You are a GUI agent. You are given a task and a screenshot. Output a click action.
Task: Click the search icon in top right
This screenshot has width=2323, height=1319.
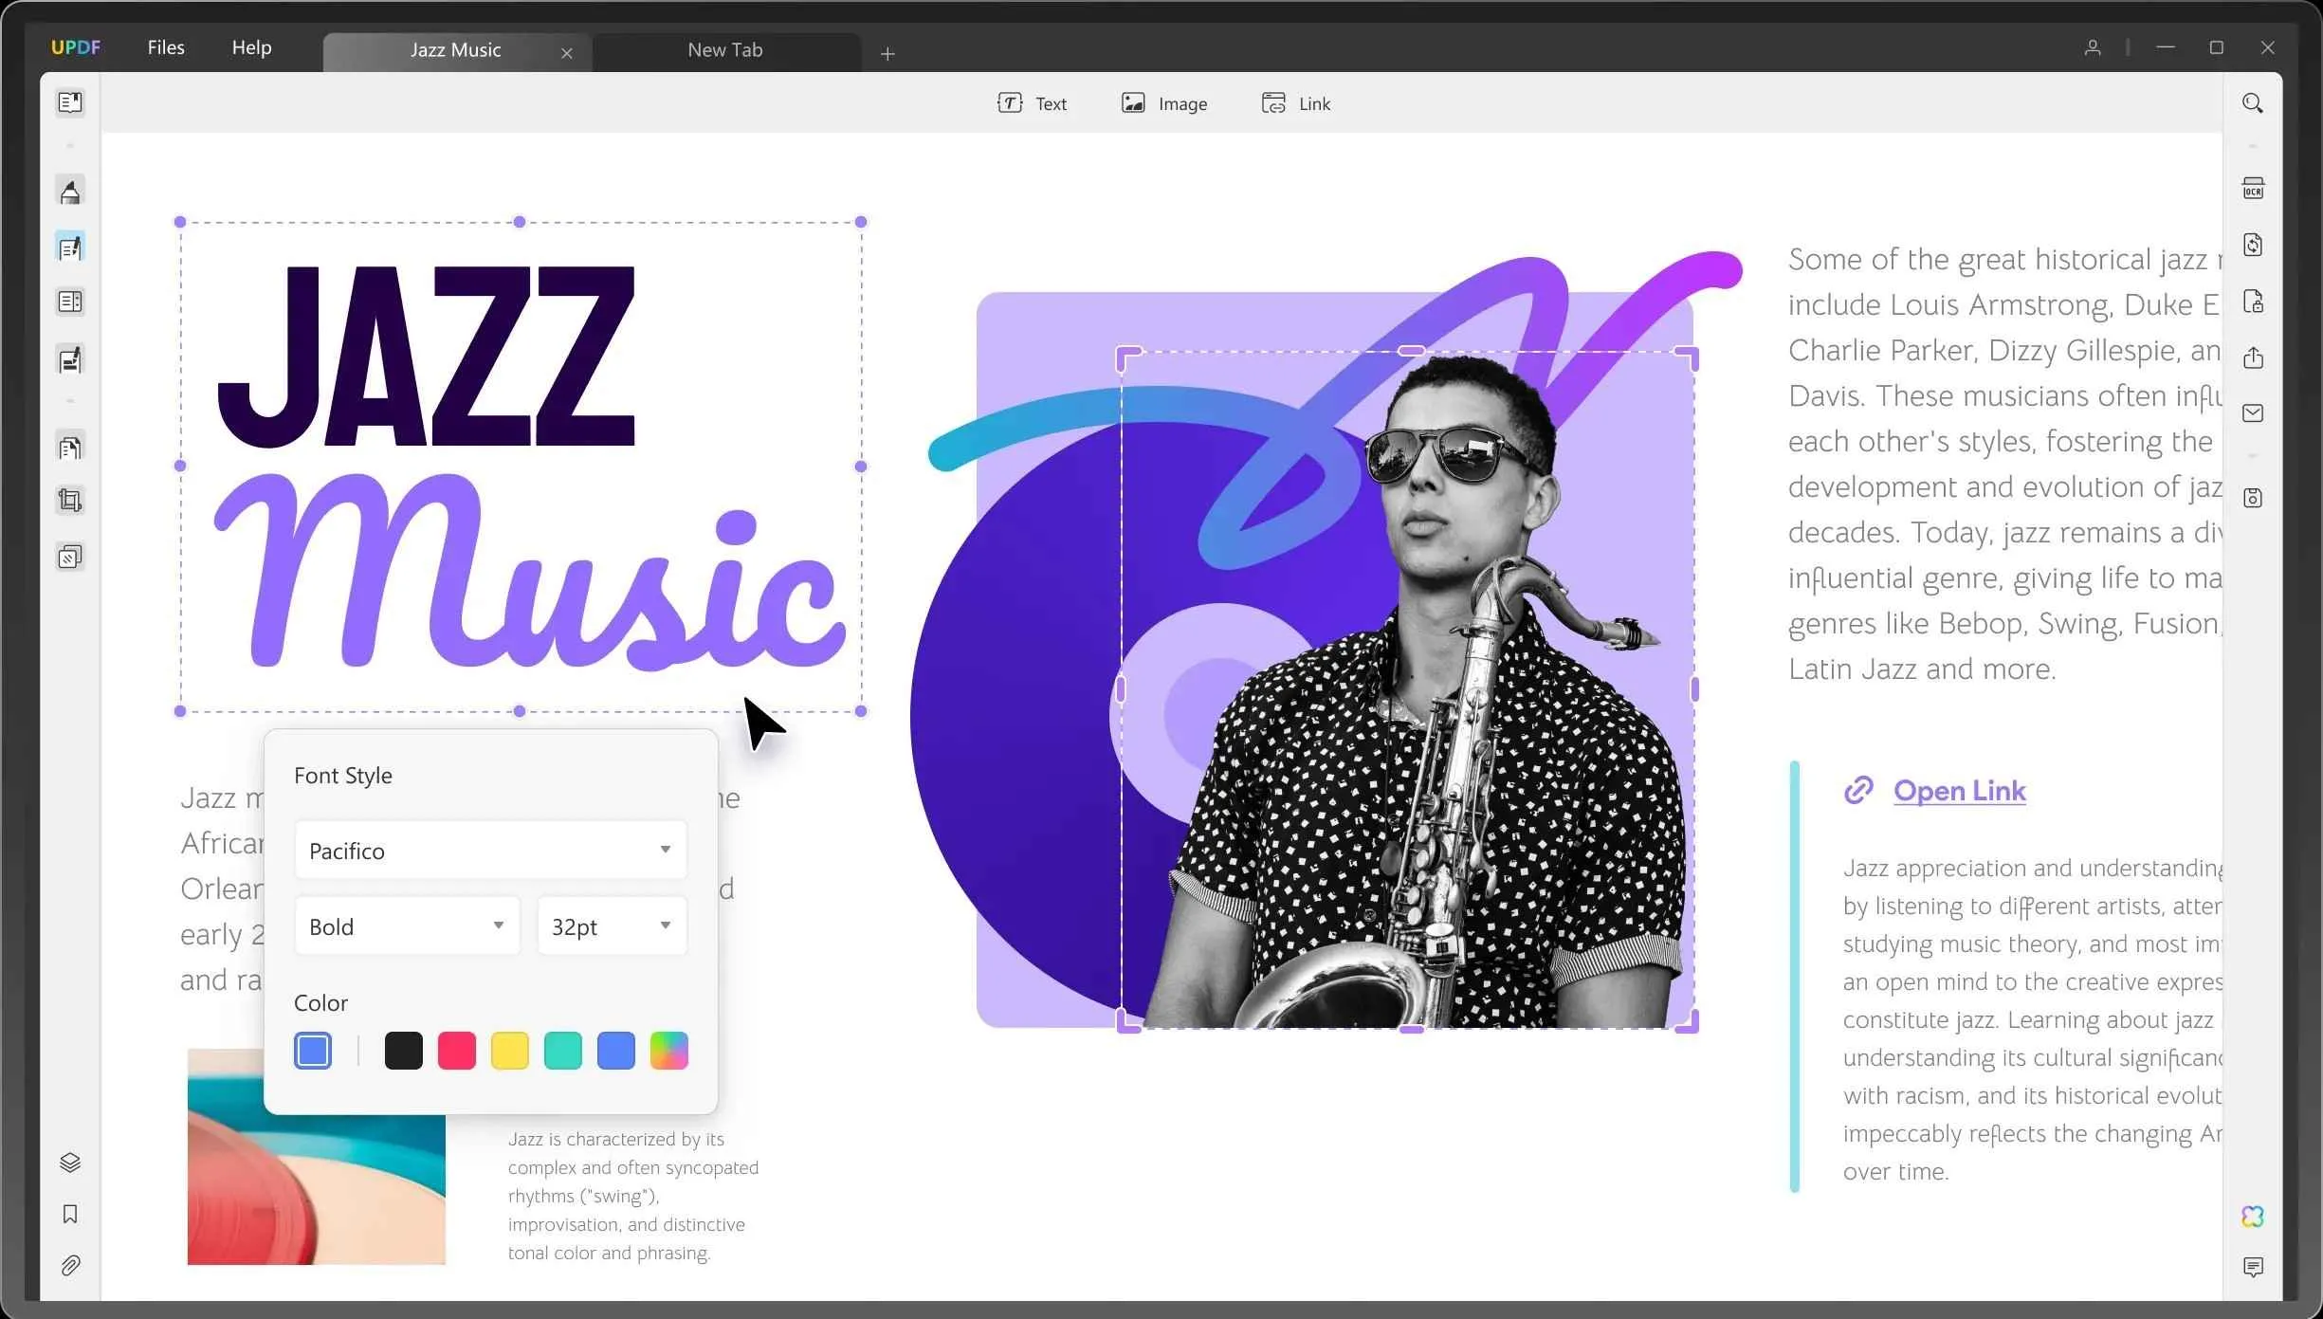coord(2253,103)
